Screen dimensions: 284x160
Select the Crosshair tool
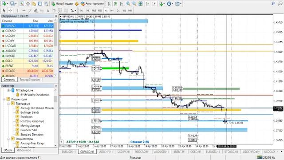10,11
